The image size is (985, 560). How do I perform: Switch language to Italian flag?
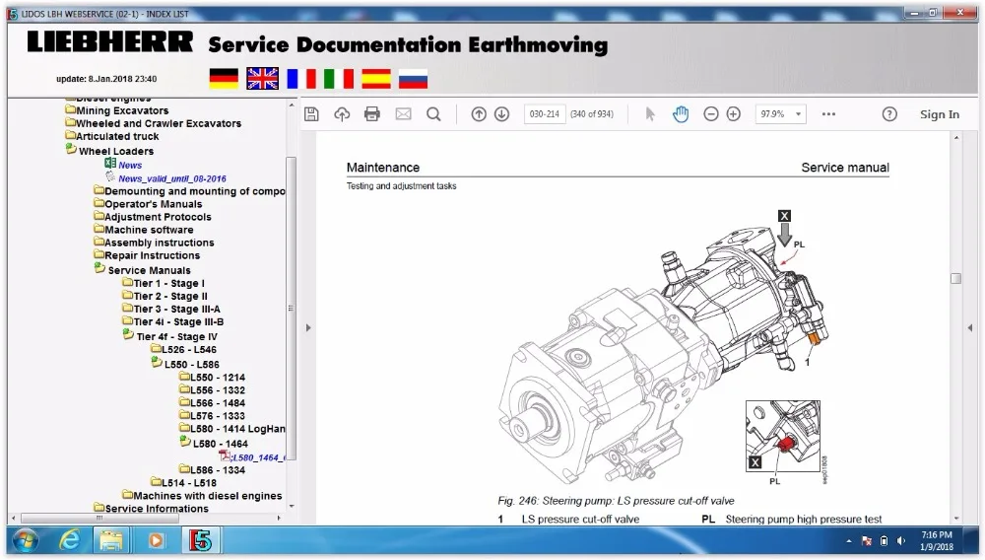coord(339,79)
